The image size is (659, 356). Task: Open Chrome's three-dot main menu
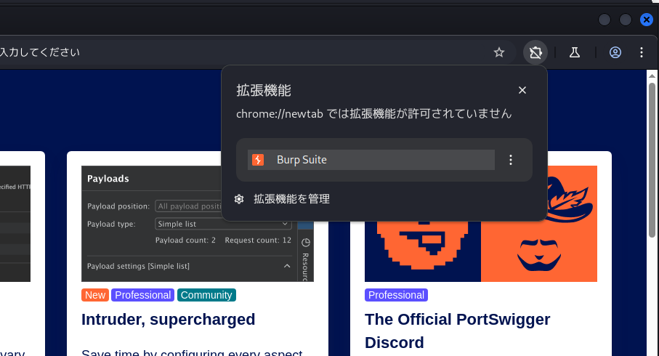[x=642, y=52]
